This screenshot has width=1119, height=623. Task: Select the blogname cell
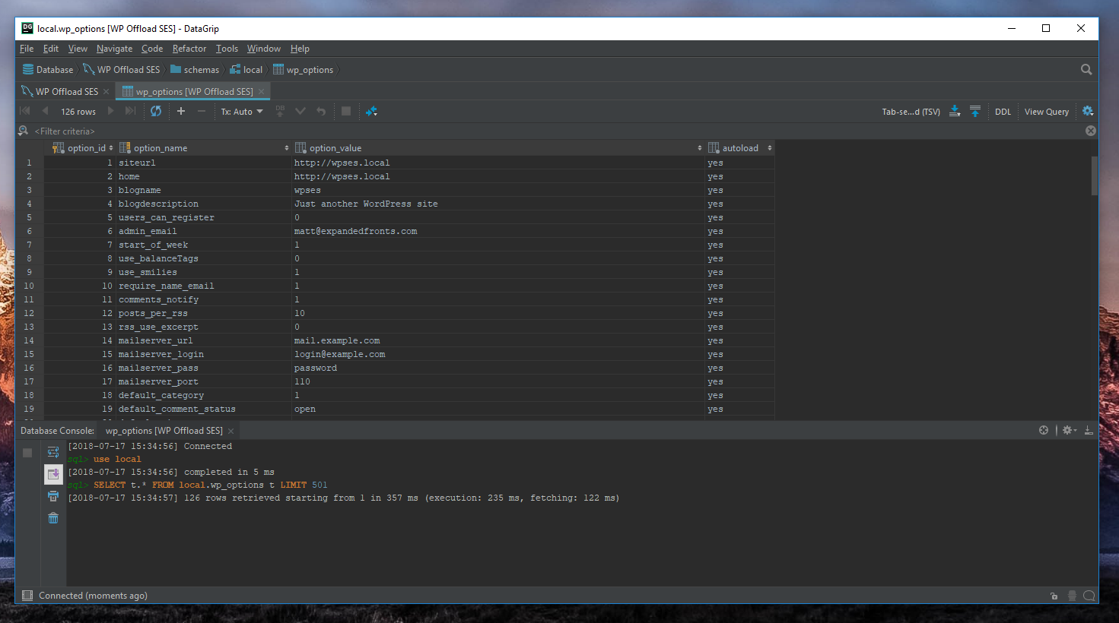tap(204, 190)
